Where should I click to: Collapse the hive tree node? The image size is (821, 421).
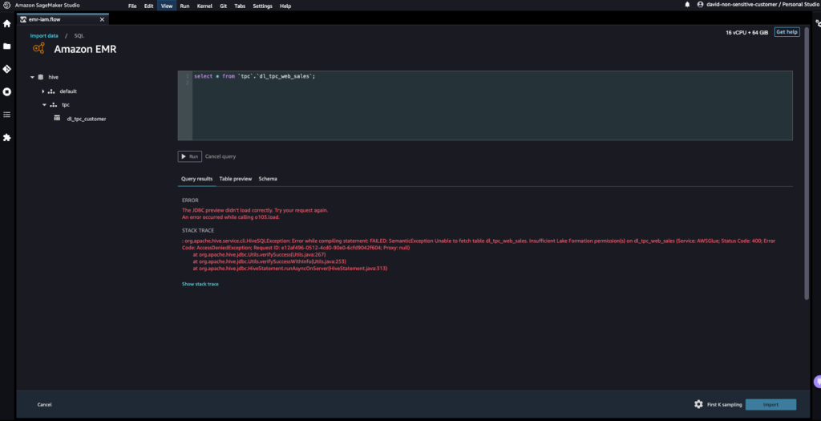click(32, 77)
